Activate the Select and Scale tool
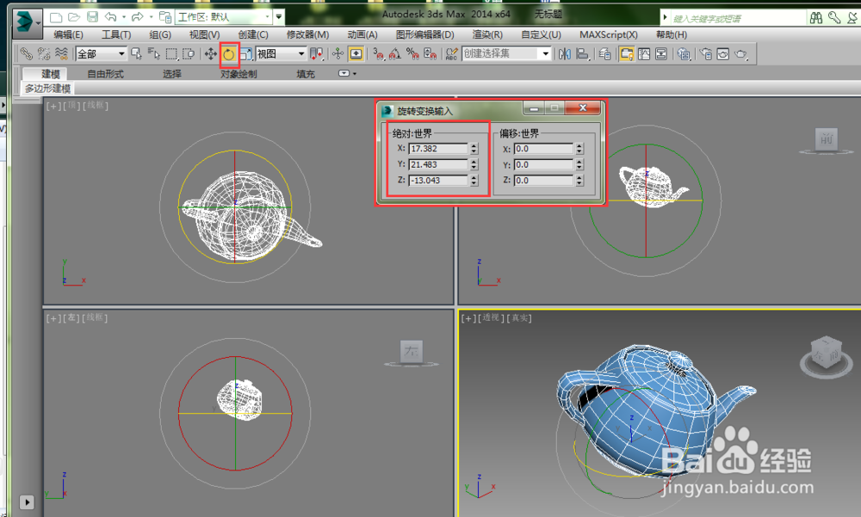Image resolution: width=861 pixels, height=517 pixels. (245, 54)
